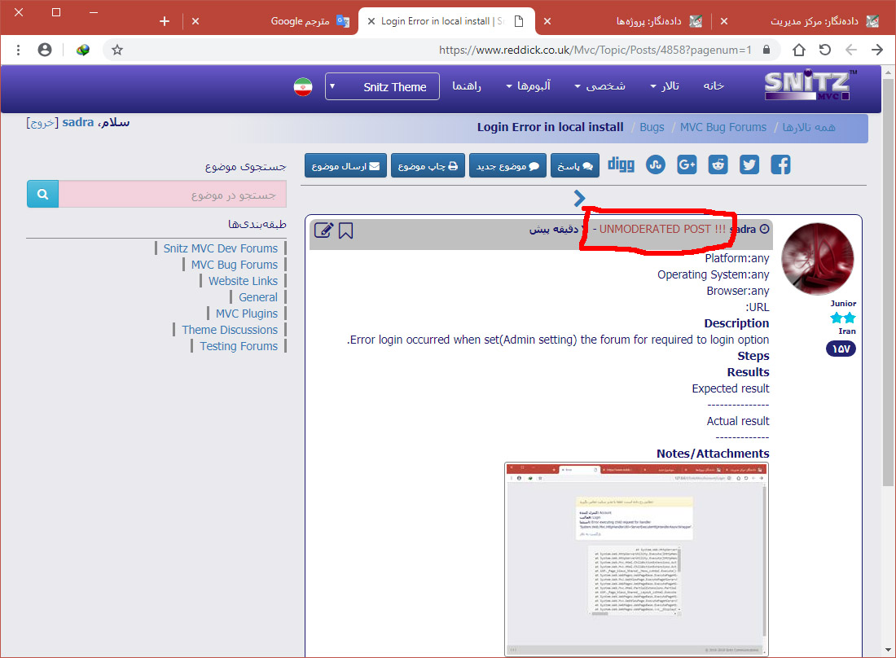
Task: Open the آلبوم‌ها dropdown menu
Action: [x=528, y=86]
